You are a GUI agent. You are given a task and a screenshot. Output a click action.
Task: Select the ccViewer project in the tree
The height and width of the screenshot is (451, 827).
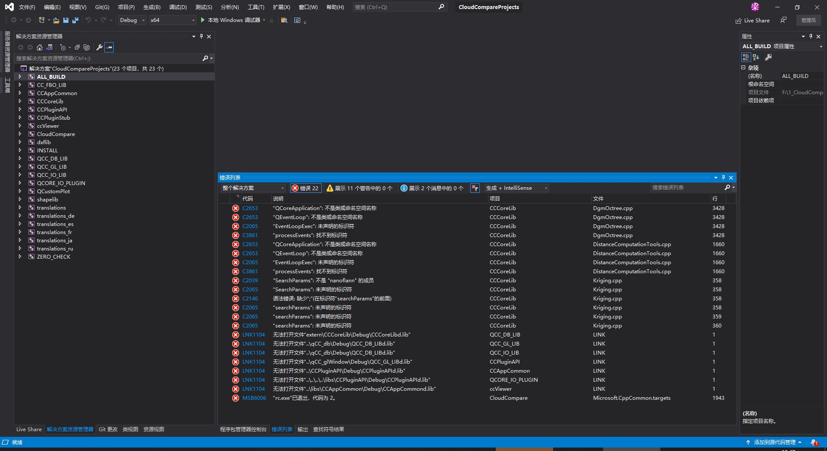pyautogui.click(x=48, y=126)
